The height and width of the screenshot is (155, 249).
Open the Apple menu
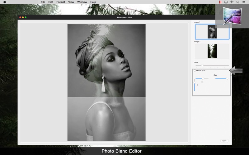point(4,2)
